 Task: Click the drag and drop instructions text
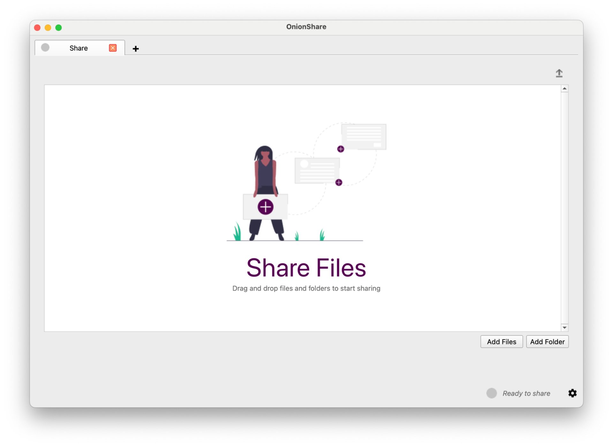[x=306, y=288]
